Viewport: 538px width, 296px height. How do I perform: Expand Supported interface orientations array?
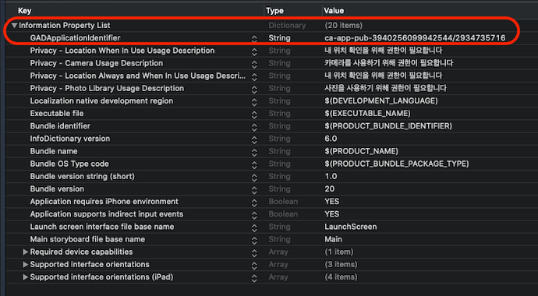[x=25, y=265]
